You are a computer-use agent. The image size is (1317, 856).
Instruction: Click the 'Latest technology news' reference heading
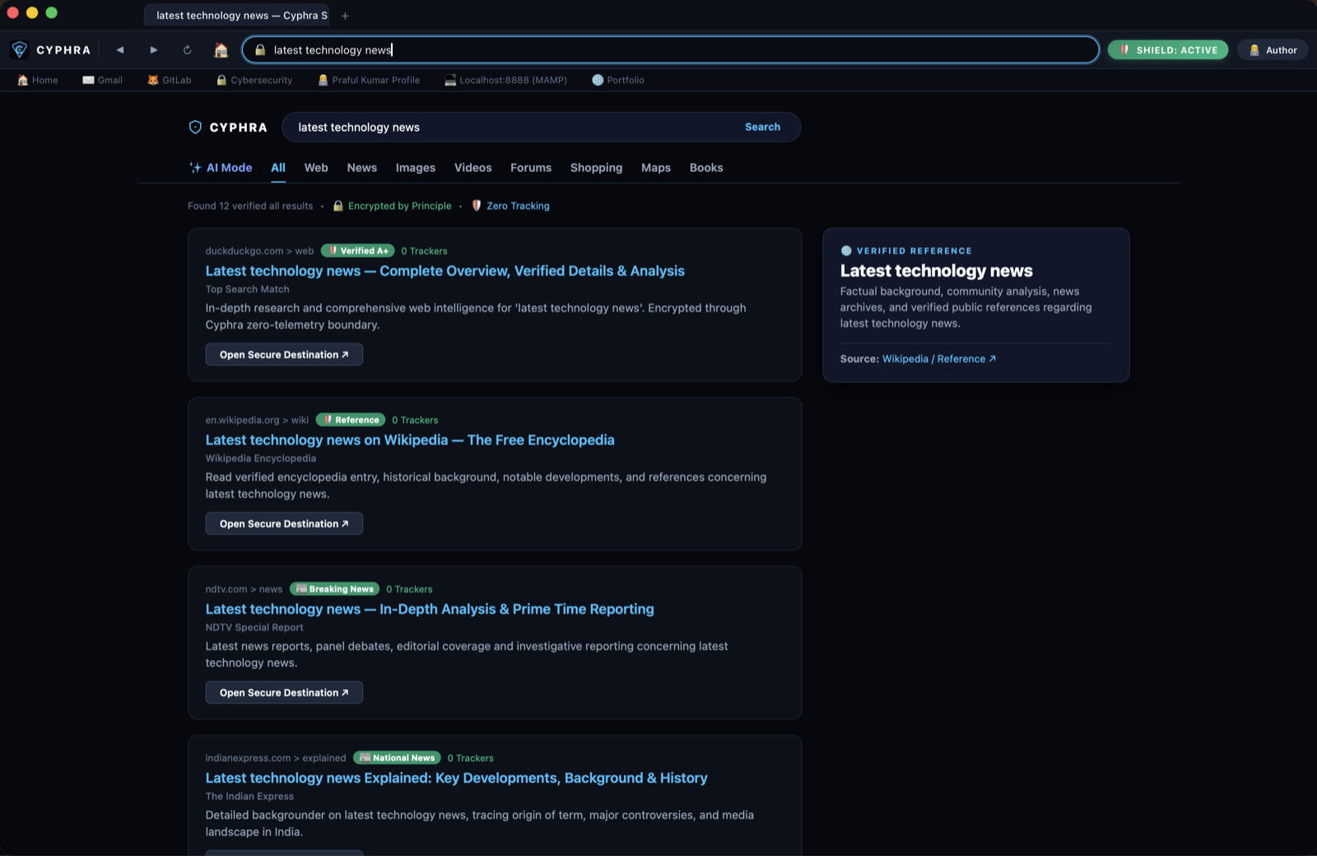(936, 271)
